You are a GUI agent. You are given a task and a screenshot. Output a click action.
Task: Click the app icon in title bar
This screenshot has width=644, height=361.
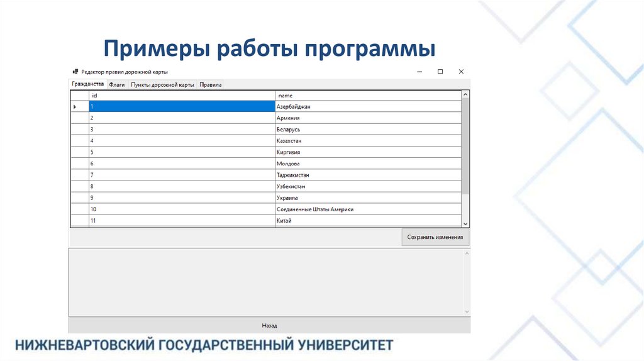point(75,72)
